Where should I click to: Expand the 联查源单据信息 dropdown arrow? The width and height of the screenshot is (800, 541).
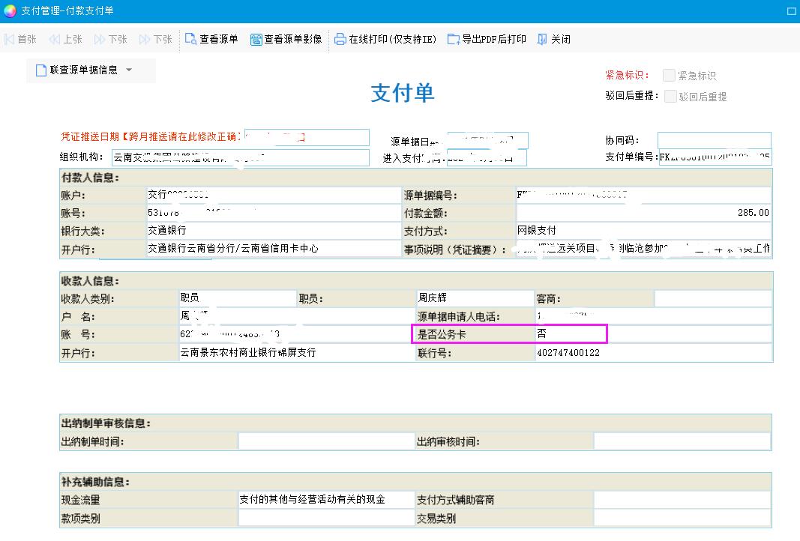click(129, 70)
